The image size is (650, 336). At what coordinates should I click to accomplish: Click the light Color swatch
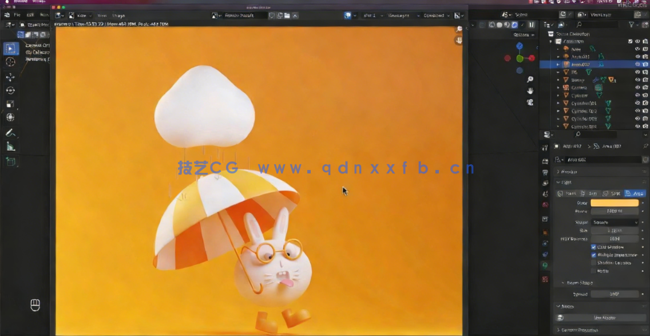tap(614, 203)
